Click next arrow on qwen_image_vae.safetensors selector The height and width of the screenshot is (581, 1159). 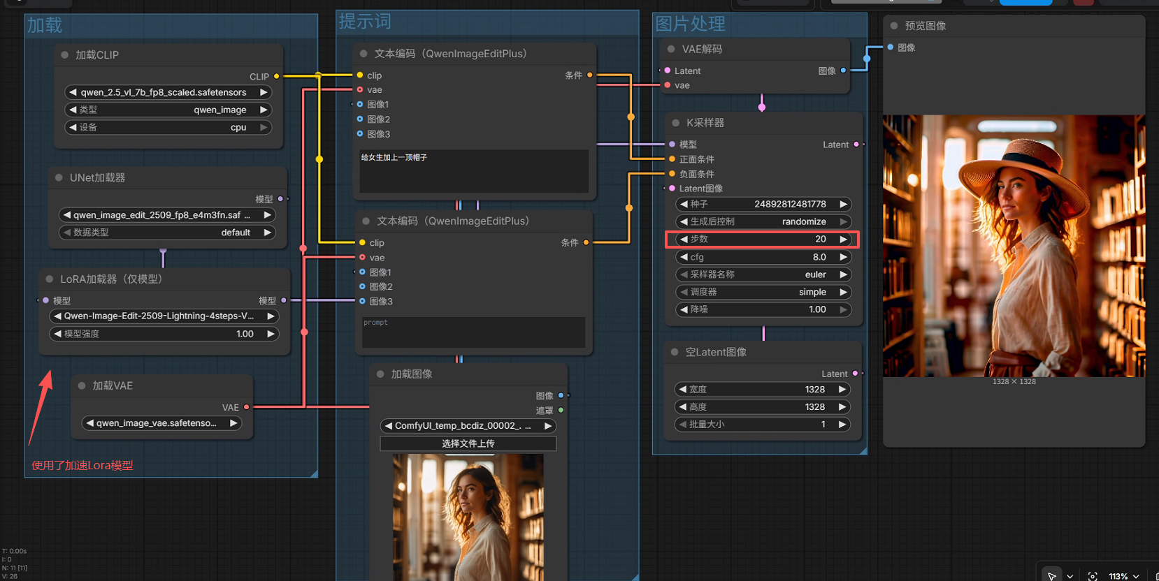click(x=233, y=422)
